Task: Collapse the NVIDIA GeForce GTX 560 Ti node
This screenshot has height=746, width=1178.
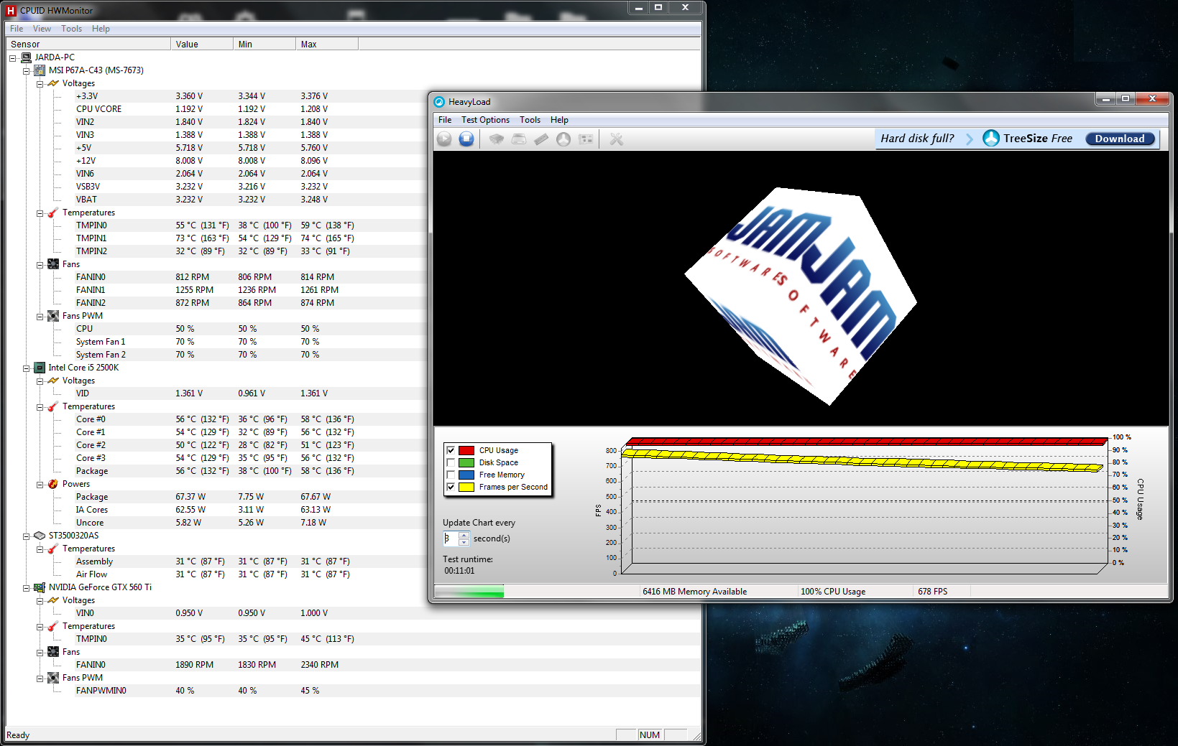Action: 27,587
